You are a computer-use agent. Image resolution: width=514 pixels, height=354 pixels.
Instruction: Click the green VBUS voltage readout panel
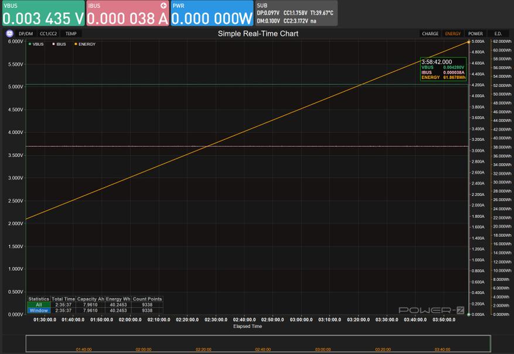(x=43, y=13)
